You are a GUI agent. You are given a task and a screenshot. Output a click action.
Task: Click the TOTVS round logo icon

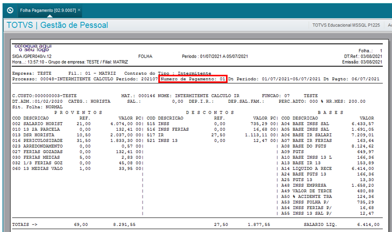[x=10, y=10]
